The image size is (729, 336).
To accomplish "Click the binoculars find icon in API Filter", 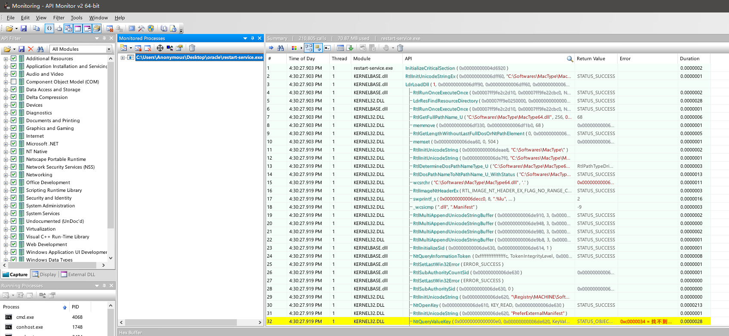I will tap(40, 49).
